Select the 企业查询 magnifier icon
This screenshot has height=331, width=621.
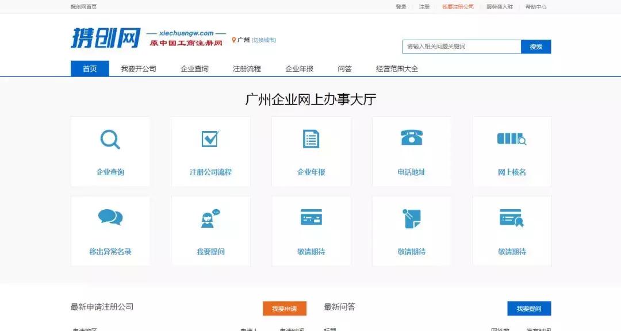(110, 138)
